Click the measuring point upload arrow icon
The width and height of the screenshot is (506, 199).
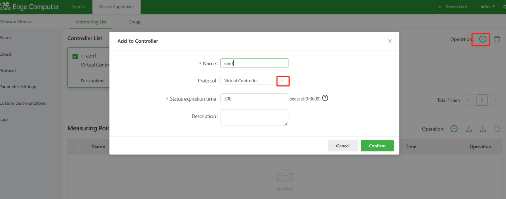coord(469,129)
